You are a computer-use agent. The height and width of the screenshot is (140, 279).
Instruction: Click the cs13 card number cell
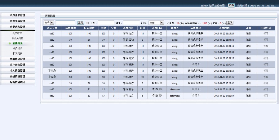[x=52, y=89]
